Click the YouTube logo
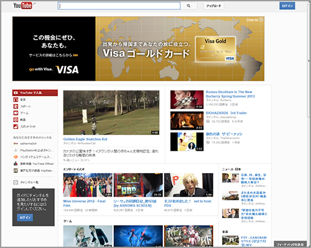The image size is (311, 248). pos(23,6)
